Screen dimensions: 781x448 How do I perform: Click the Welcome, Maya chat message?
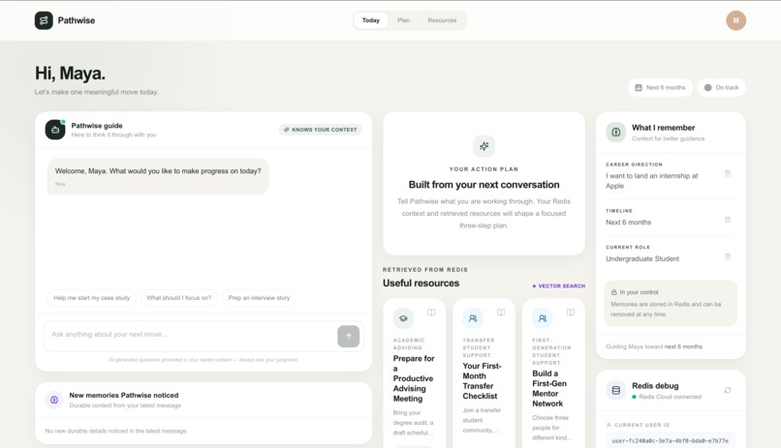coord(158,176)
